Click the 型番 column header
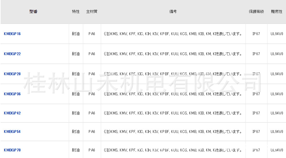Screen dimensions: 286x158 pos(34,12)
